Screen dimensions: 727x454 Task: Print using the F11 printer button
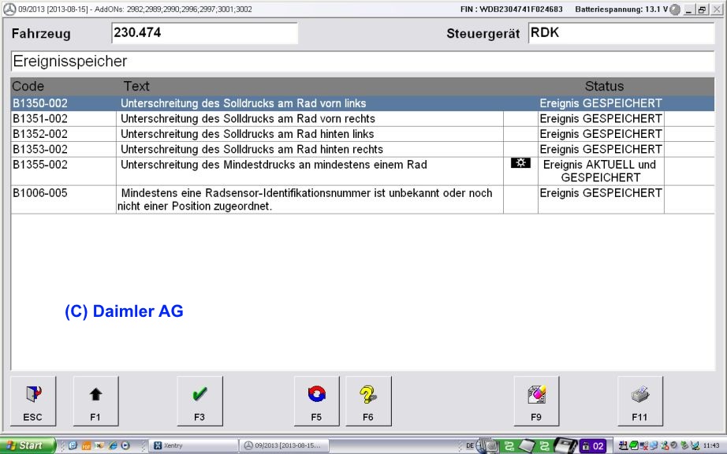639,400
